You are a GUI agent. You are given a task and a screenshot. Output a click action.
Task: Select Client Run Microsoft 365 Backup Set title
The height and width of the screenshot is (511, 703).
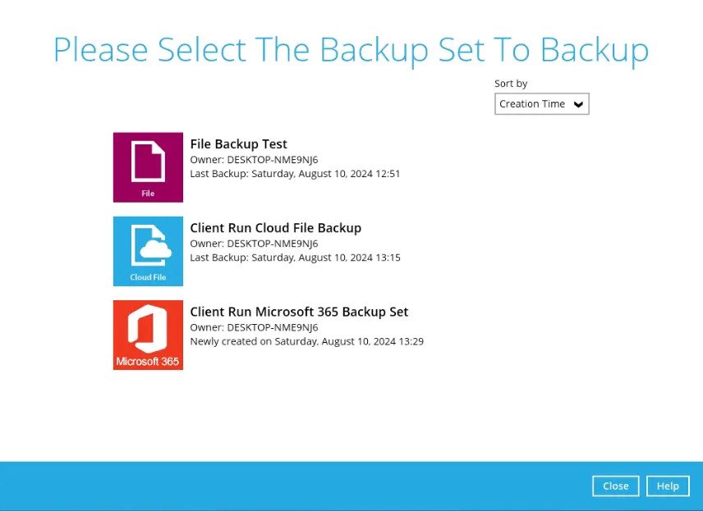click(299, 312)
